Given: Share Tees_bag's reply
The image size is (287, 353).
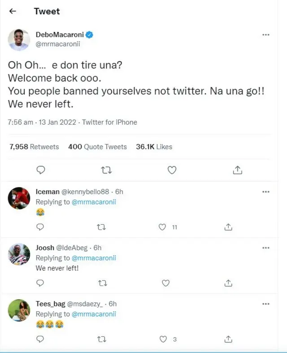Looking at the screenshot, I should coord(228,339).
